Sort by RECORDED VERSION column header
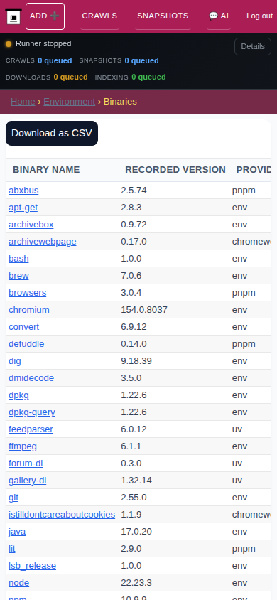The width and height of the screenshot is (277, 600). pos(175,169)
